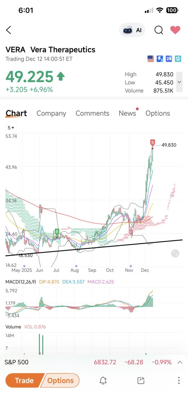Screen dimensions: 188x407
Task: Tap the orange Trade button
Action: coord(24,380)
